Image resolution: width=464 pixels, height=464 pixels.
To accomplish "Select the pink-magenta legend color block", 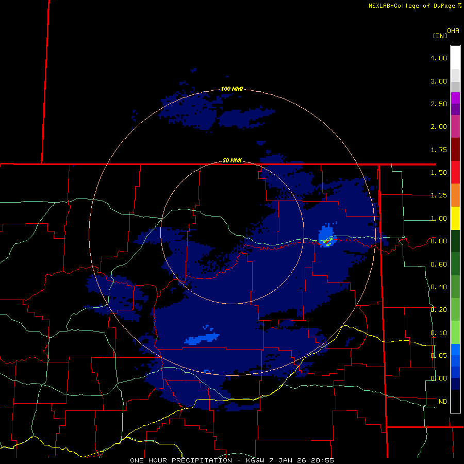I will (x=455, y=127).
